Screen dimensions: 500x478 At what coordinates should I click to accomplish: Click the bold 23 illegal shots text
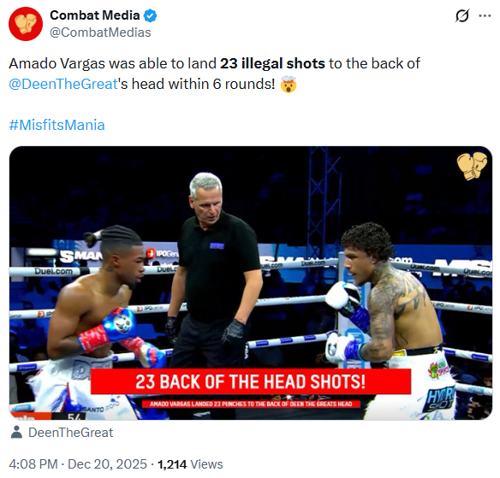pos(272,63)
